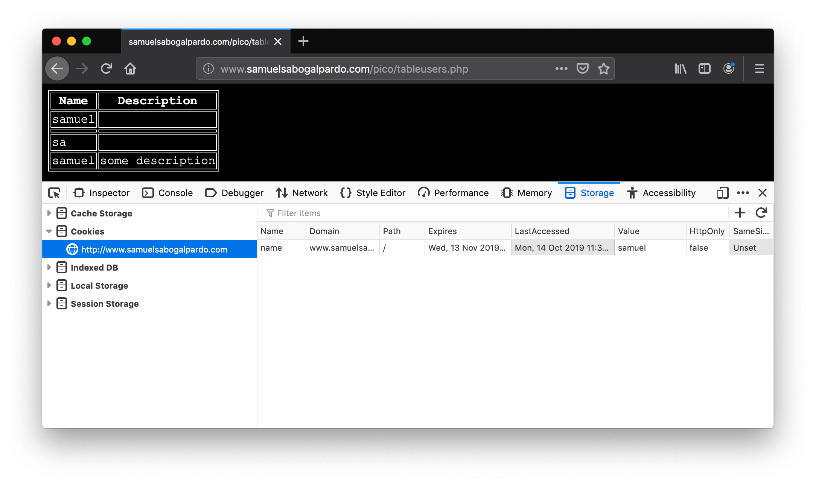This screenshot has width=816, height=484.
Task: Save page to Pocket
Action: [x=582, y=68]
